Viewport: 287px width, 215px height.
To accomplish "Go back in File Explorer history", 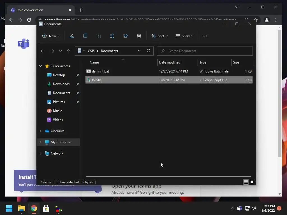I will coord(42,51).
